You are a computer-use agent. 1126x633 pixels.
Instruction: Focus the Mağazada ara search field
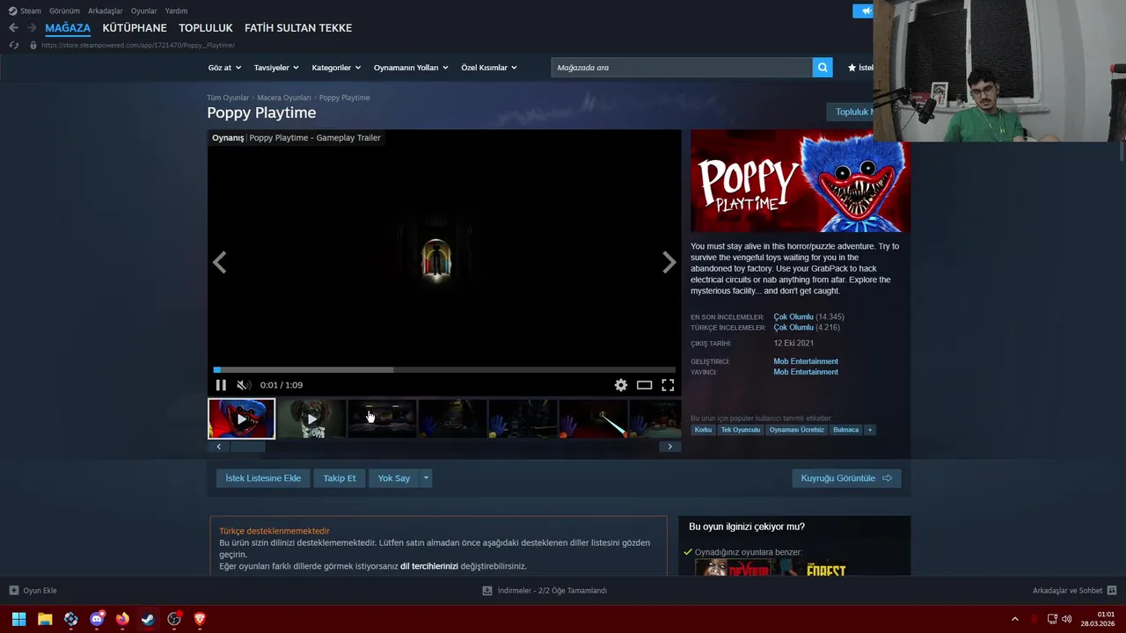(x=682, y=68)
